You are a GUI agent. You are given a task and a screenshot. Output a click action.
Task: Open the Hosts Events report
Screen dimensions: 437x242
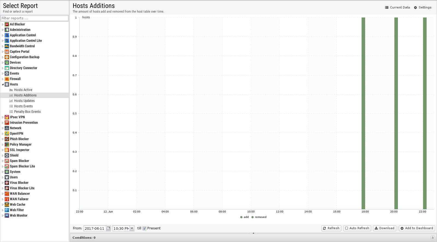pos(24,106)
